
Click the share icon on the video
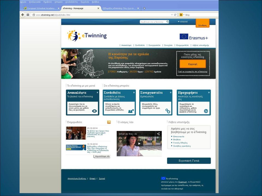point(158,134)
